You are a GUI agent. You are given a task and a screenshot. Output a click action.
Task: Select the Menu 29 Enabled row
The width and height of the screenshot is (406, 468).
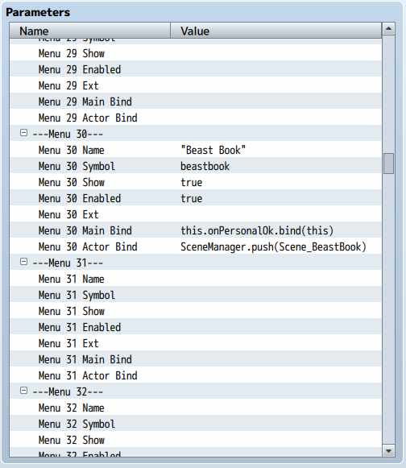coord(196,69)
